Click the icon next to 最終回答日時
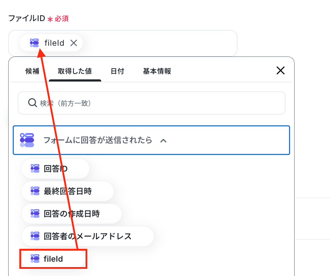Screen dimensions: 330x276 [x=35, y=191]
